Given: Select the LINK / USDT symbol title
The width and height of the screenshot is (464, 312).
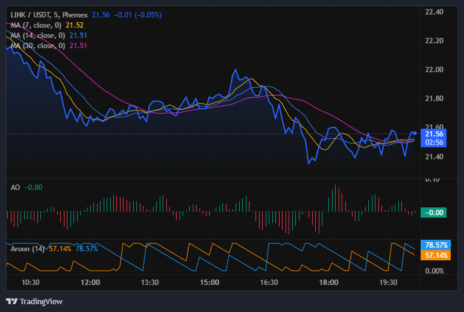Looking at the screenshot, I should 35,14.
